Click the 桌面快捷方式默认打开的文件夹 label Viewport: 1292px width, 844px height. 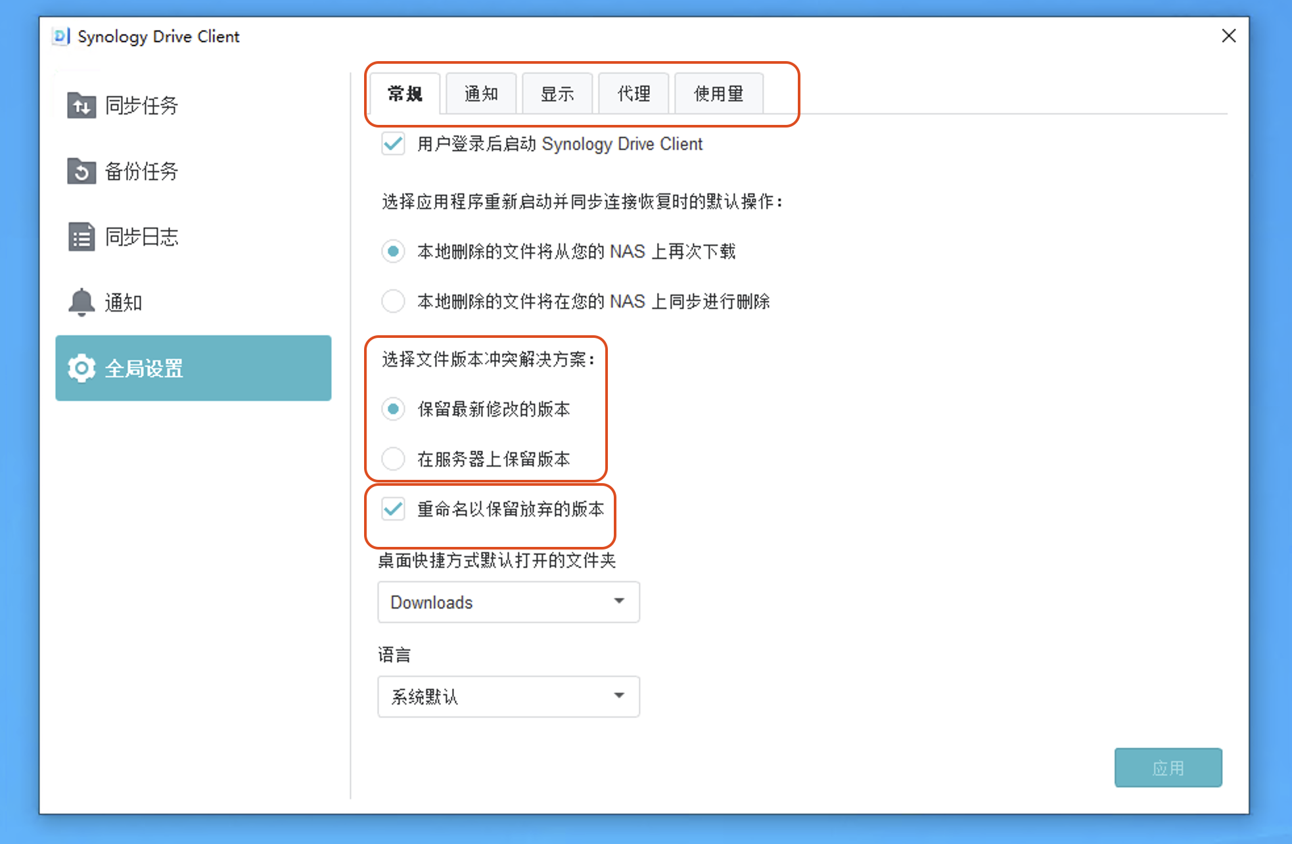coord(497,560)
